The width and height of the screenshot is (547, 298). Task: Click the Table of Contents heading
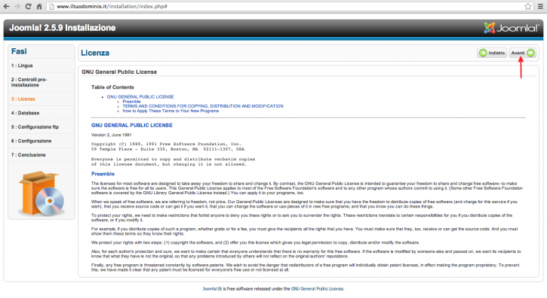(112, 87)
